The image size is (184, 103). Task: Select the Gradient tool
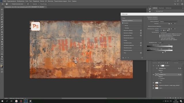[2, 39]
